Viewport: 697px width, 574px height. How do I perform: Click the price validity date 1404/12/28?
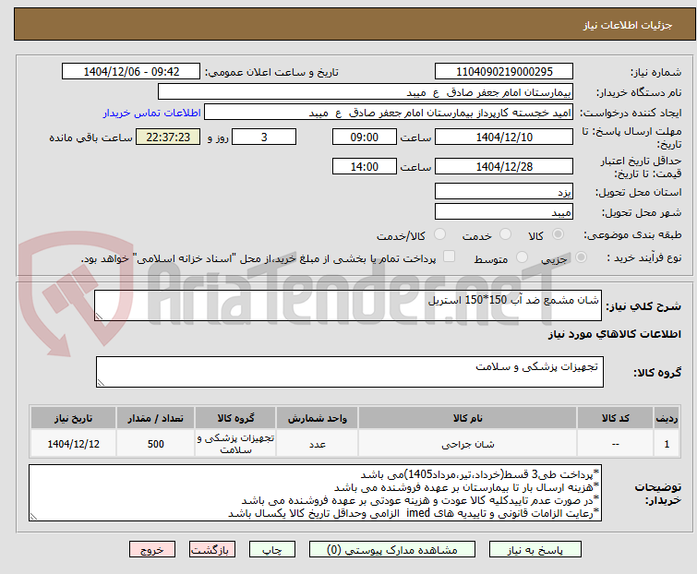504,166
